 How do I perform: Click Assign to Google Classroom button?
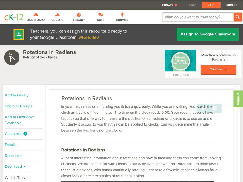click(208, 34)
